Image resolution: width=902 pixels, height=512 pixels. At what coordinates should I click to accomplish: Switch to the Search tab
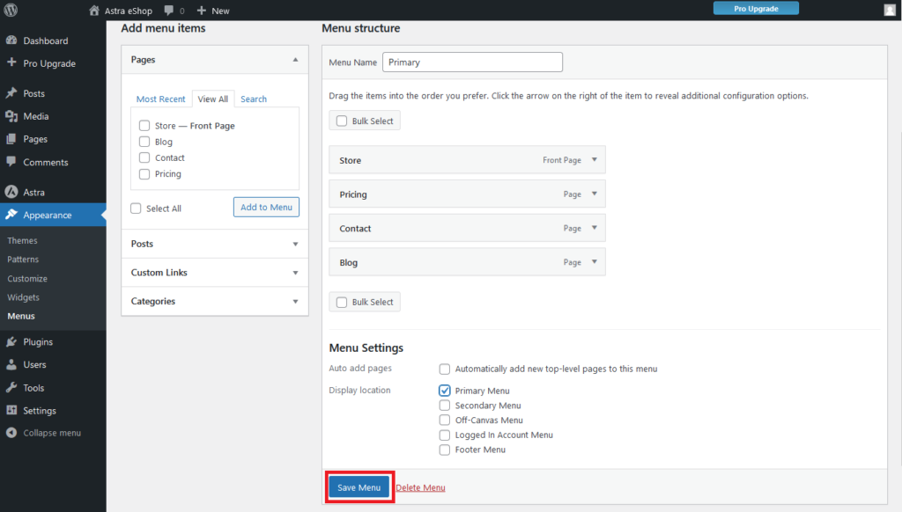[x=254, y=99]
